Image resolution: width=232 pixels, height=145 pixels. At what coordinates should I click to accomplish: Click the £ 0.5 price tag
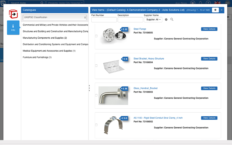click(124, 118)
